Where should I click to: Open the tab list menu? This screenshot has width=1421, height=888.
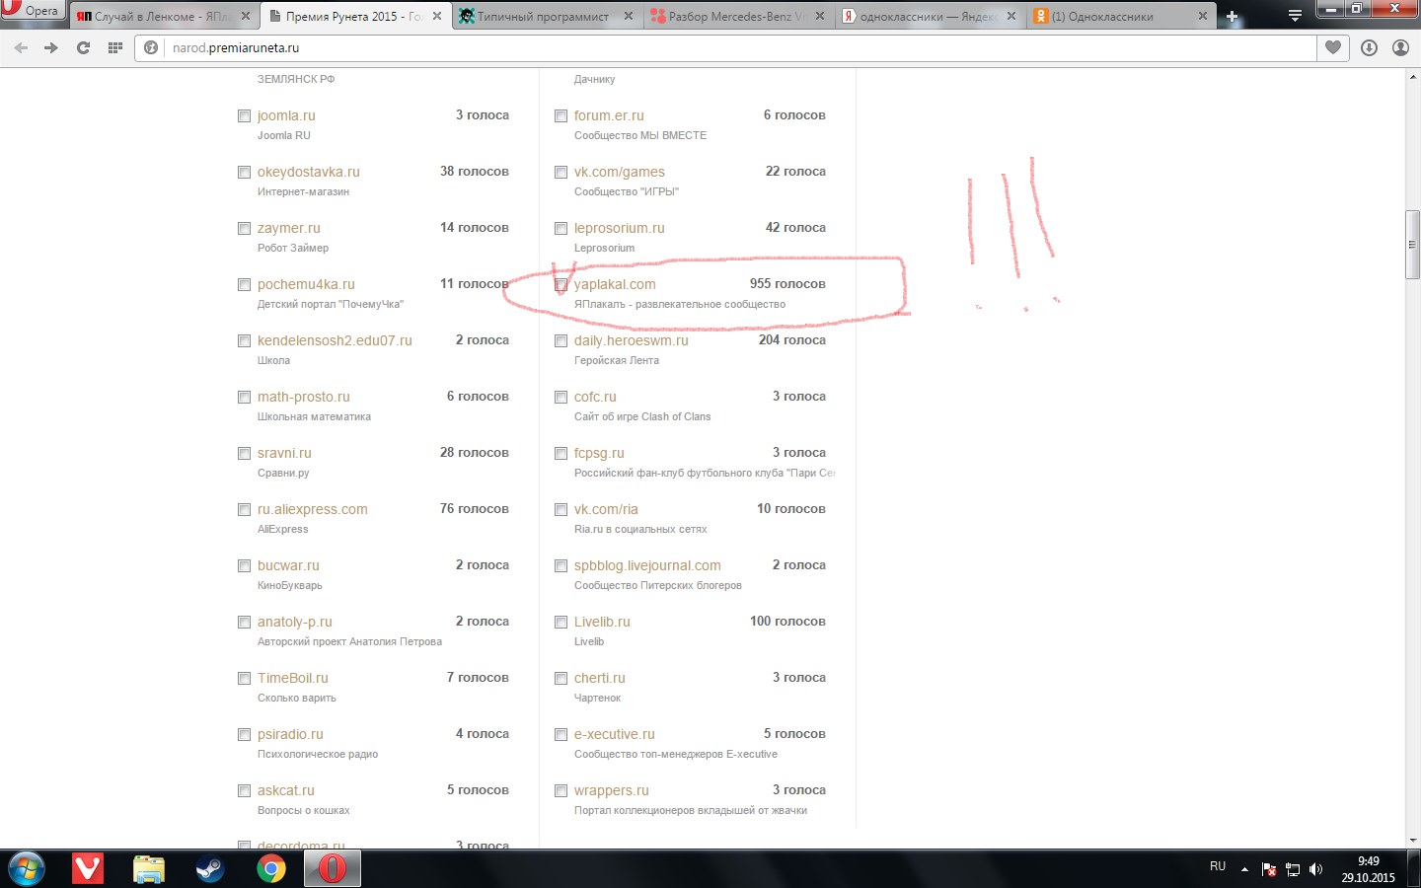(x=1295, y=16)
